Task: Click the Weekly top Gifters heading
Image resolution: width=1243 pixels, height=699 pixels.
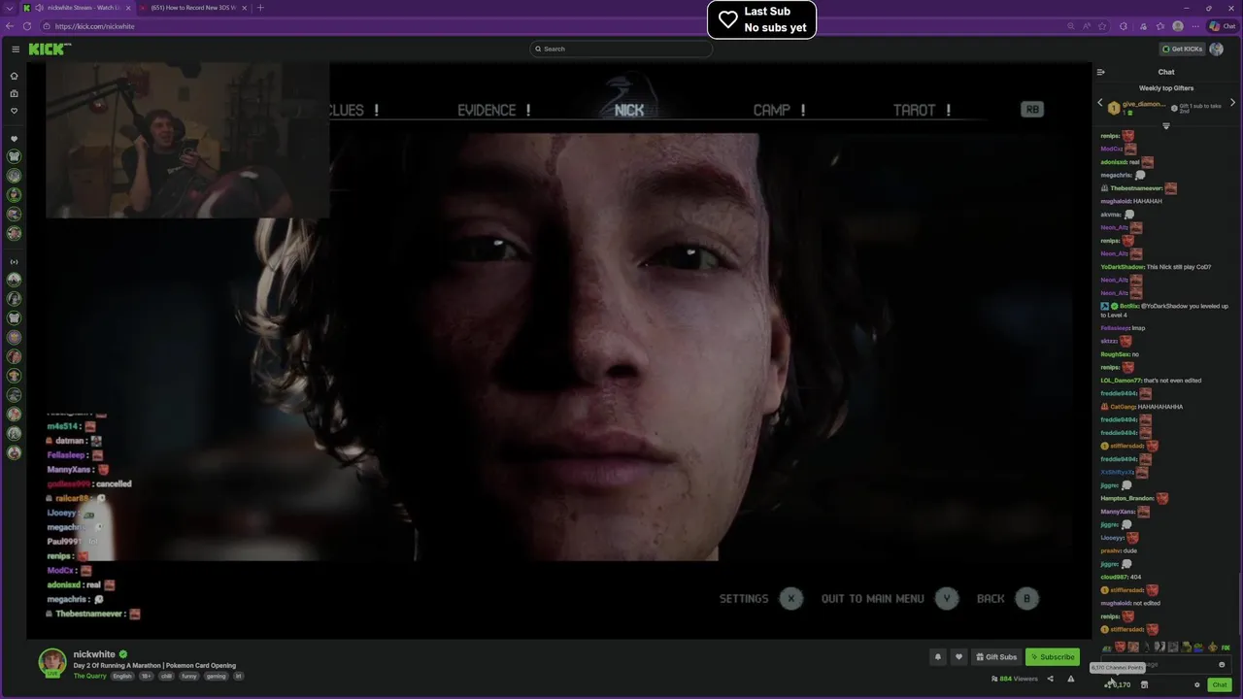Action: [1166, 88]
